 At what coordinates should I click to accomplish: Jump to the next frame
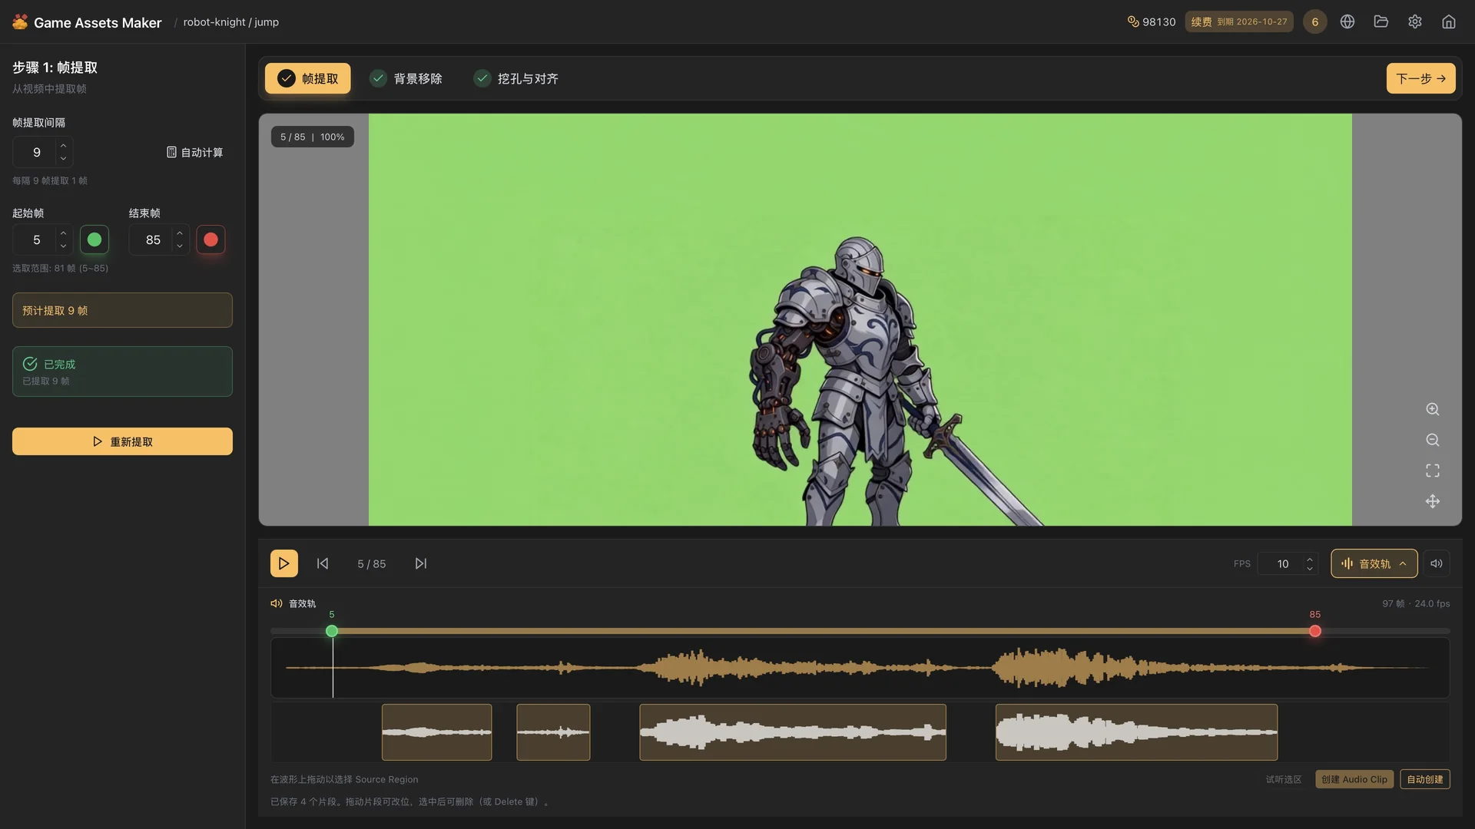click(421, 563)
